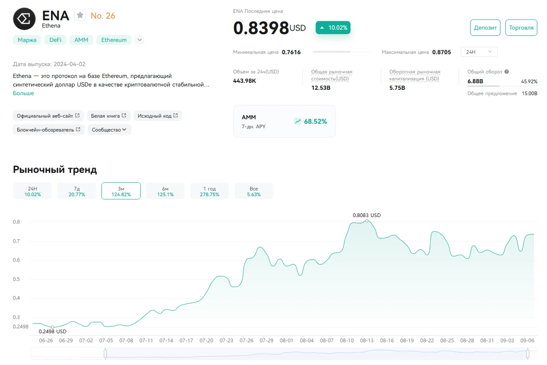The image size is (547, 365).
Task: Open Официальный веб-сайт link
Action: (x=48, y=116)
